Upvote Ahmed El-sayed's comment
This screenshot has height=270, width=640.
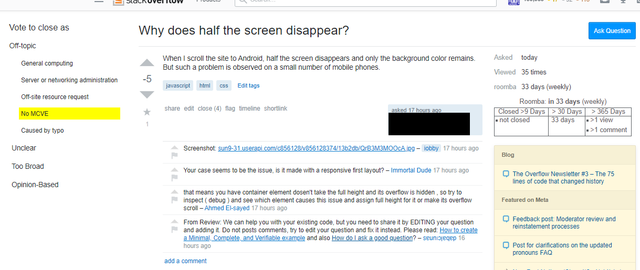pyautogui.click(x=174, y=191)
